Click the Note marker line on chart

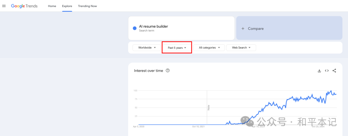coord(207,107)
